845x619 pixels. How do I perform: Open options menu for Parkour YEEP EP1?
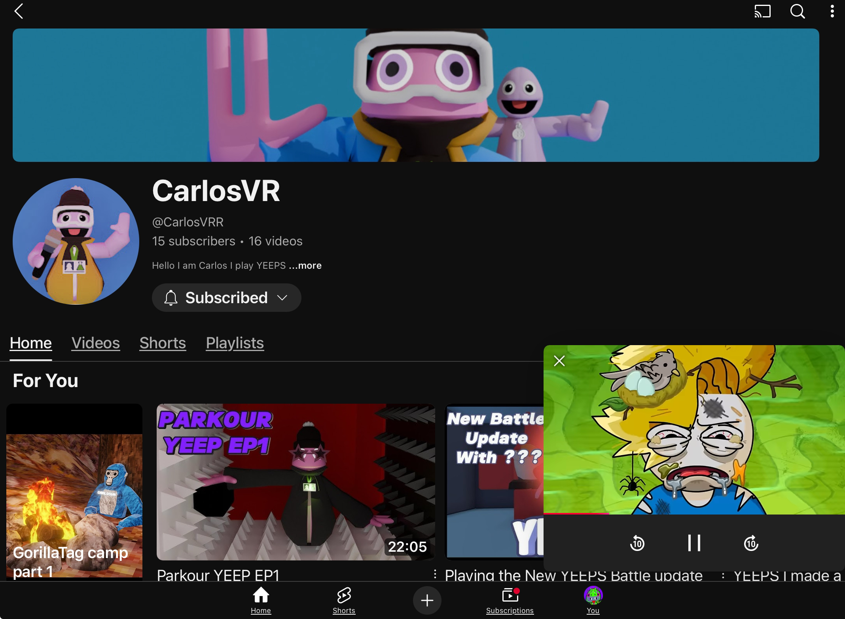pos(435,574)
